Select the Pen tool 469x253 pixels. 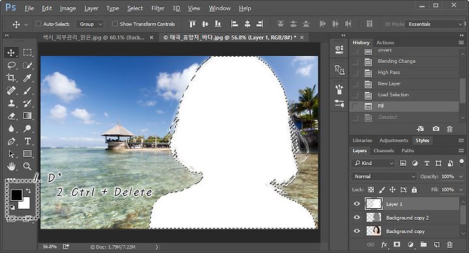pos(11,141)
